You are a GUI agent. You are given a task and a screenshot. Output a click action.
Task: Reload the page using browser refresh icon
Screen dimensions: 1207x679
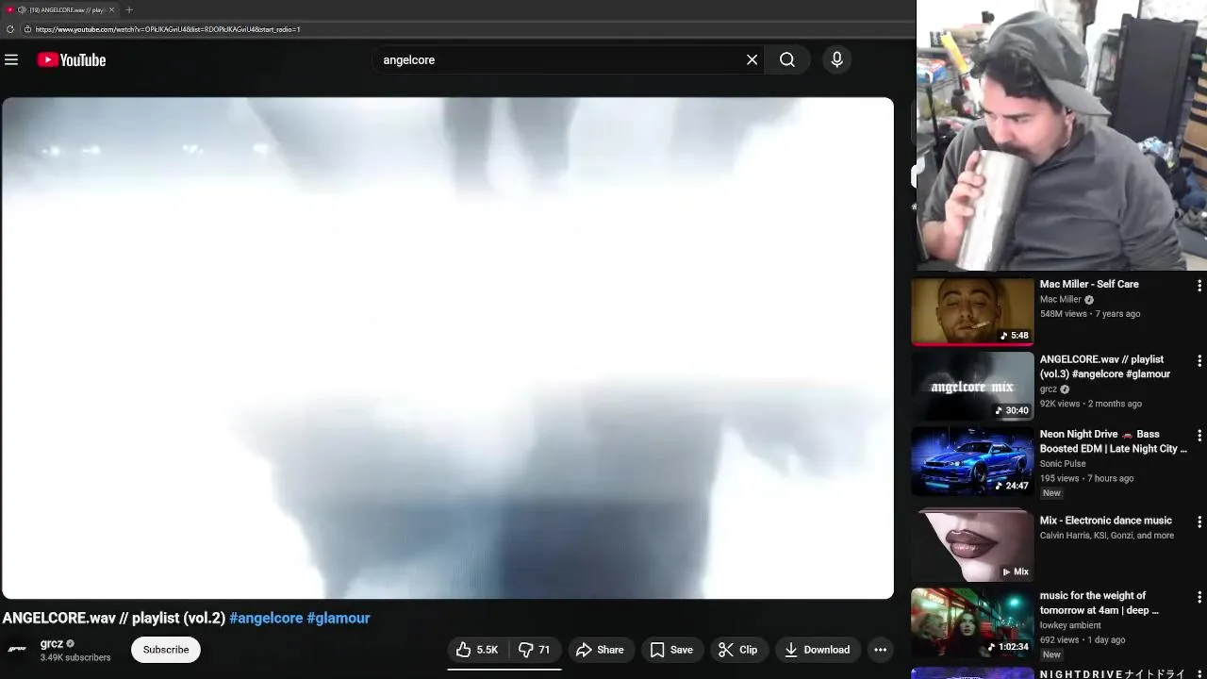click(10, 29)
